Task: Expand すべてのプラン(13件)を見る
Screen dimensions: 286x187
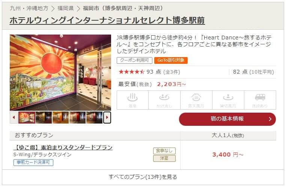Action: [x=143, y=177]
